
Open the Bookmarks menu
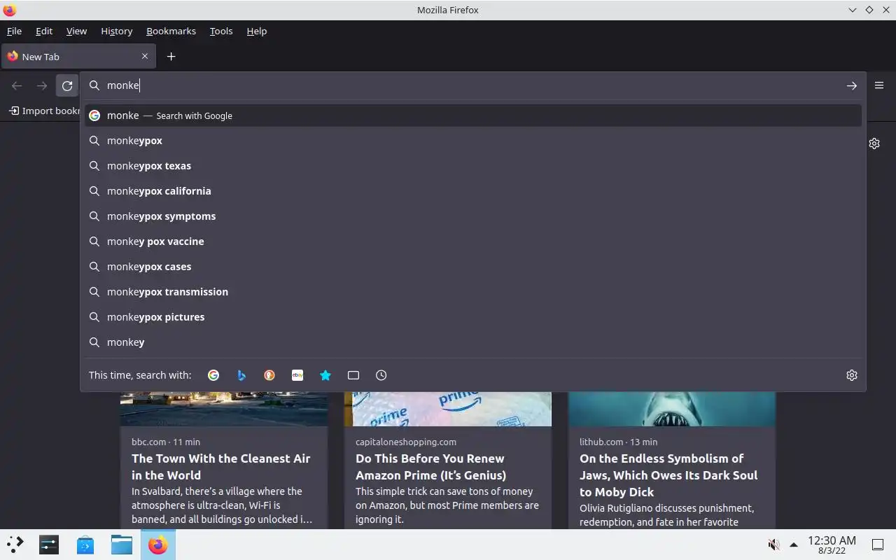pyautogui.click(x=171, y=31)
